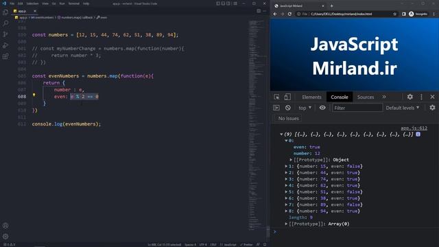Open console settings gear beside Default levels

(x=433, y=108)
